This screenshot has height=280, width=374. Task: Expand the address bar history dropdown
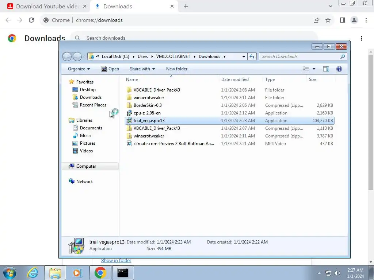click(x=244, y=57)
